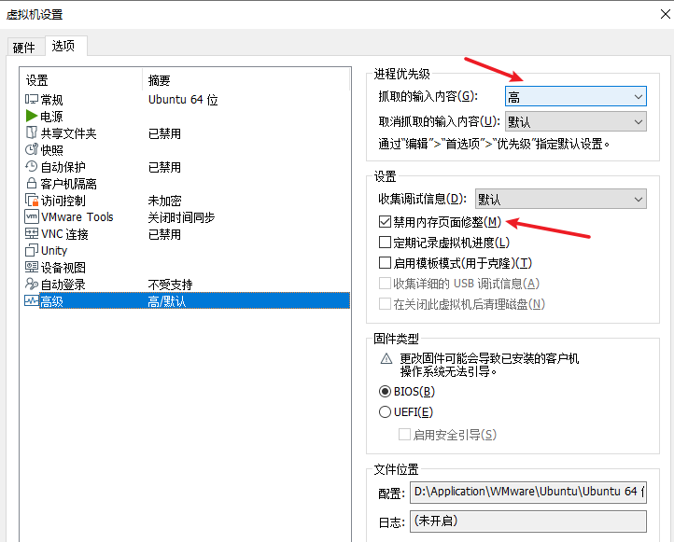Switch to the 硬件 tab
Viewport: 674px width, 542px height.
point(24,48)
